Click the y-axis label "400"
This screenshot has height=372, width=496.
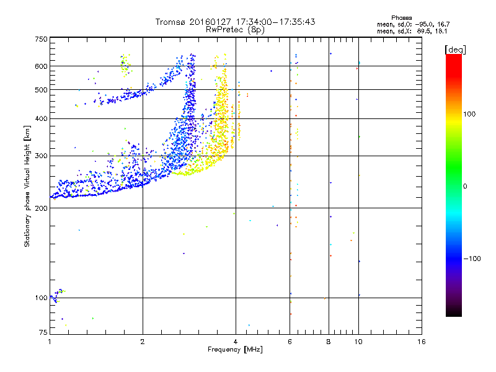click(41, 118)
